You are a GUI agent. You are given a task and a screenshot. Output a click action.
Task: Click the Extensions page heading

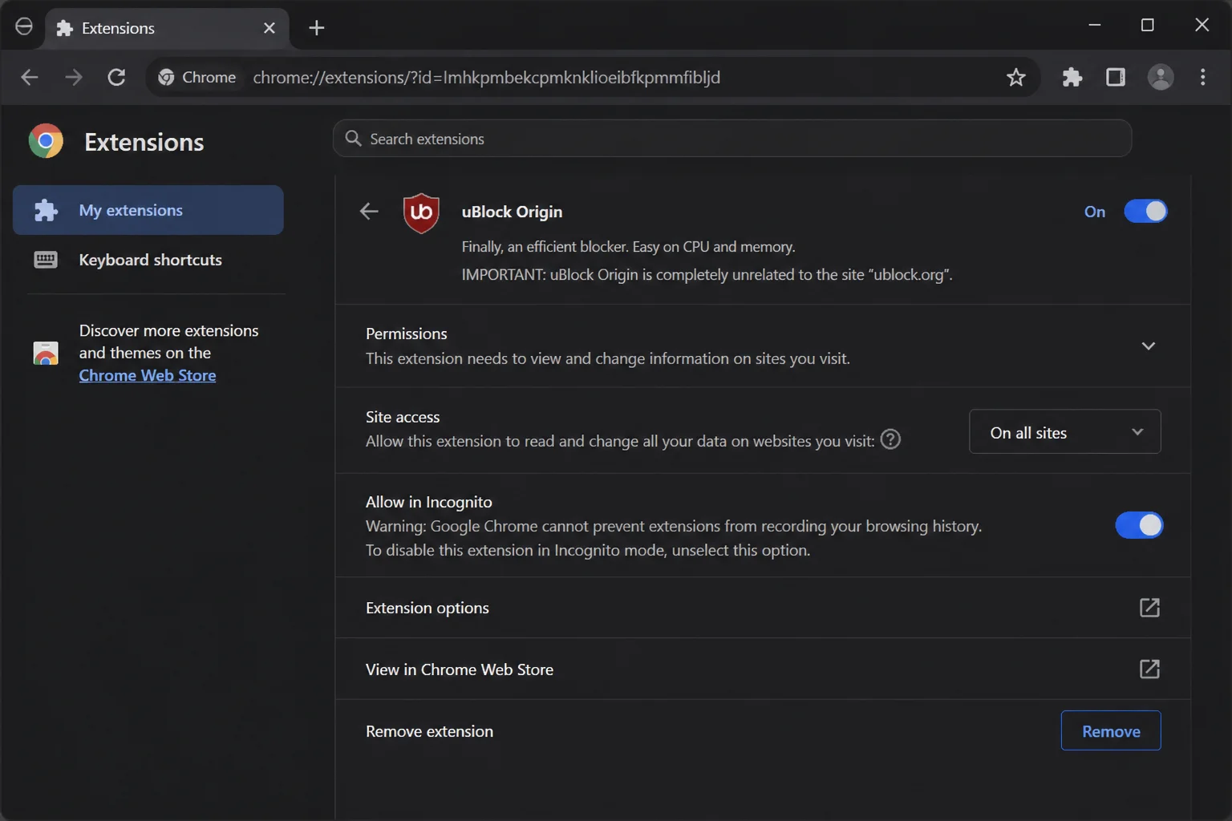coord(144,142)
